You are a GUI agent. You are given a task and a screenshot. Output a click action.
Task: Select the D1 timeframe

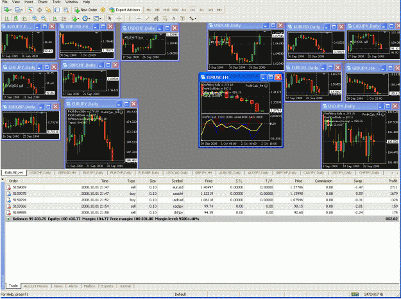coord(201,10)
